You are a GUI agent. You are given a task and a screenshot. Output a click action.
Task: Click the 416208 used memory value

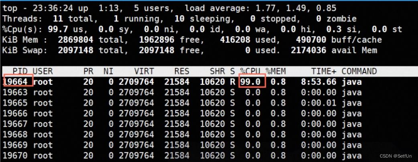click(235, 40)
